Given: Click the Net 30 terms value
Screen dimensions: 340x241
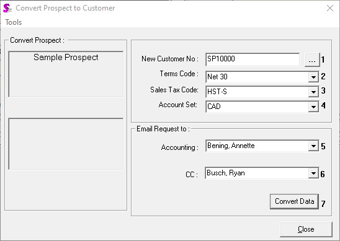Looking at the screenshot, I should click(217, 77).
